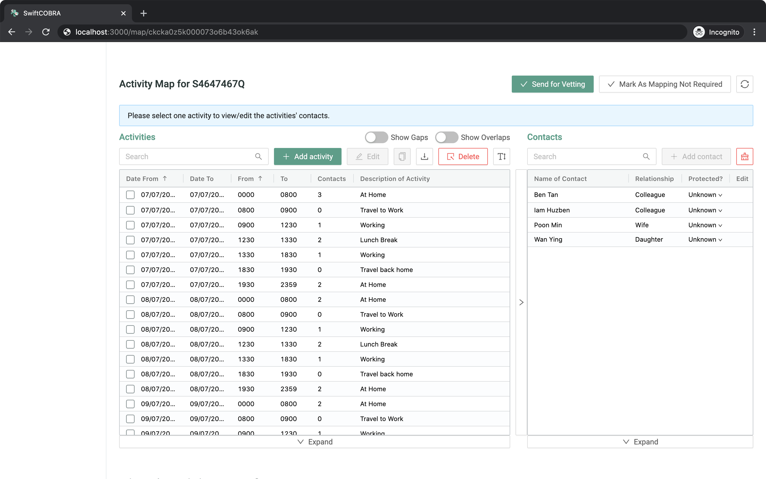Toggle the Show Gaps switch
The width and height of the screenshot is (766, 479).
[376, 137]
